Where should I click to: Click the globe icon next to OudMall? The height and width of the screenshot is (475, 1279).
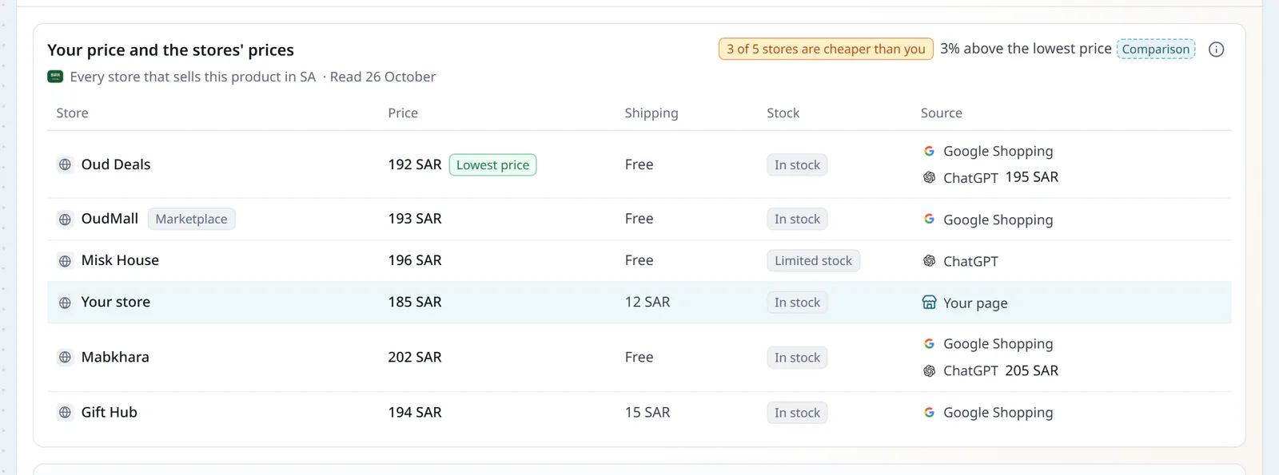[x=65, y=219]
